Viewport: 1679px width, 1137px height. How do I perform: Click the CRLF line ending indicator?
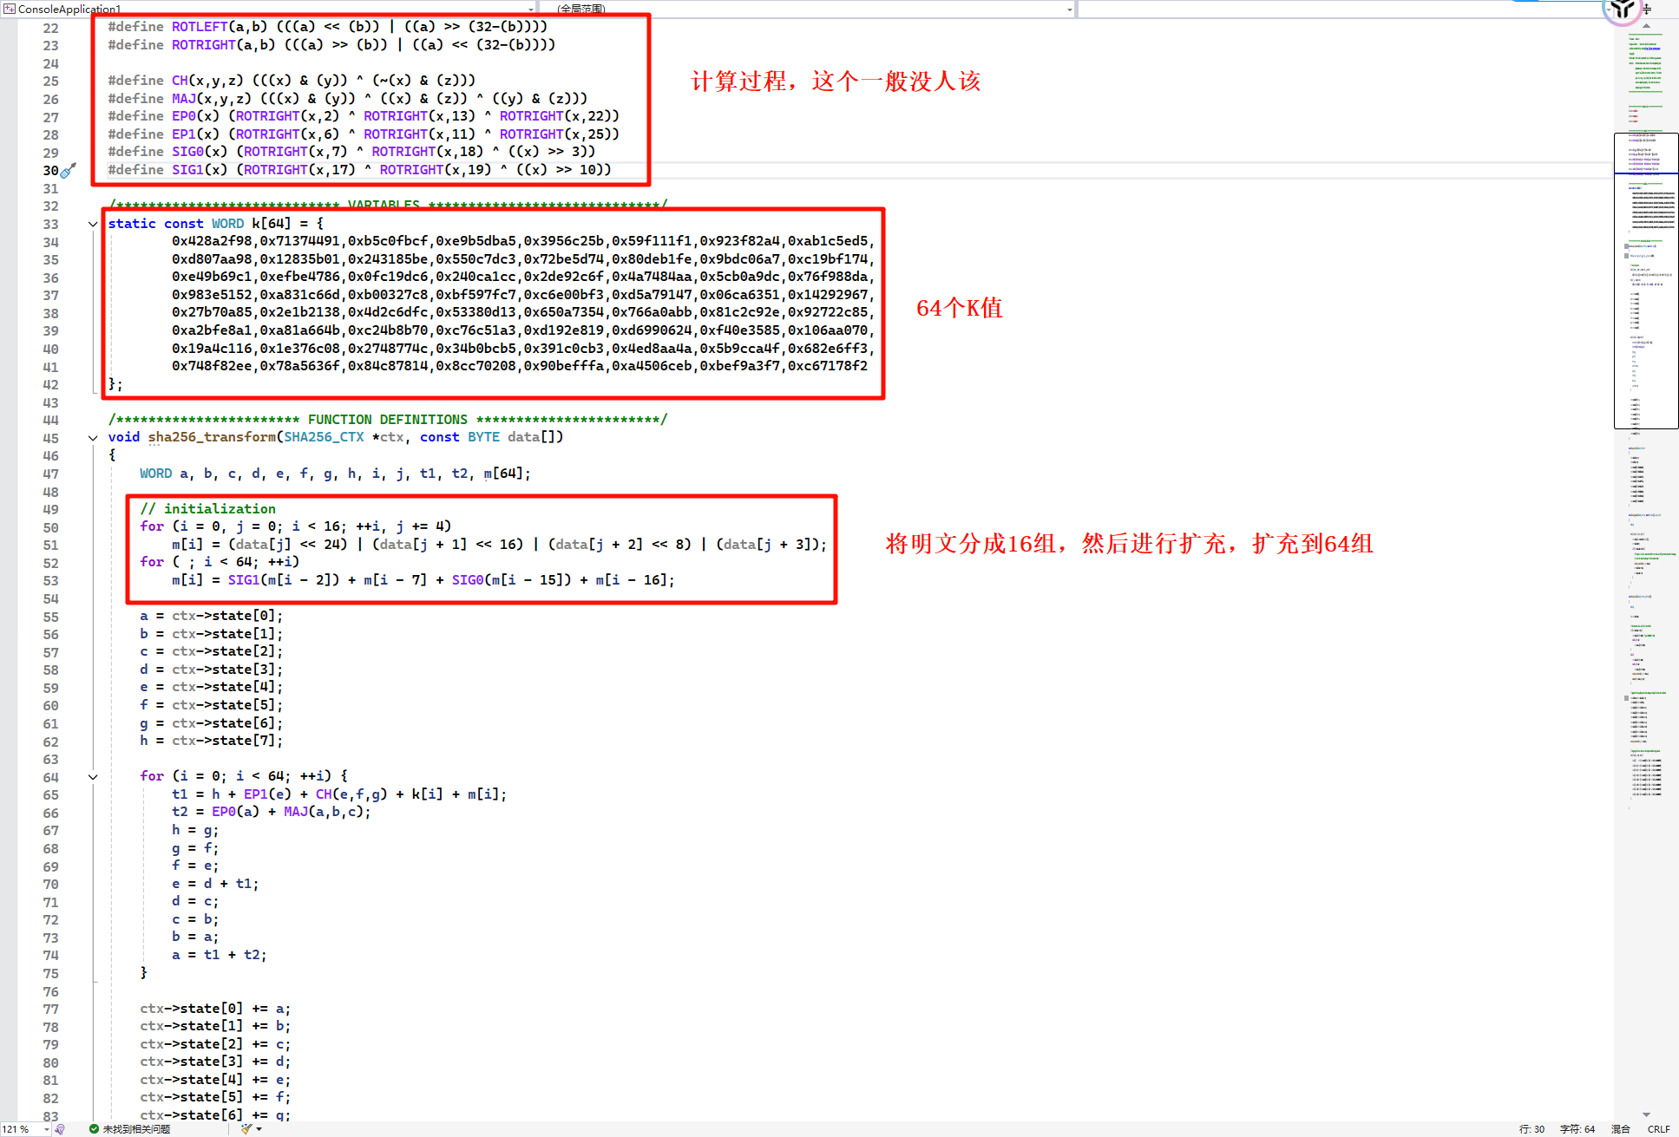[x=1658, y=1128]
